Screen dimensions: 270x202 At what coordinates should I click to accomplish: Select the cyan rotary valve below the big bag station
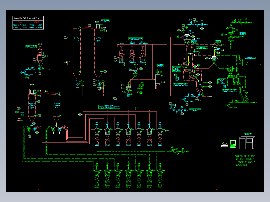pos(40,68)
